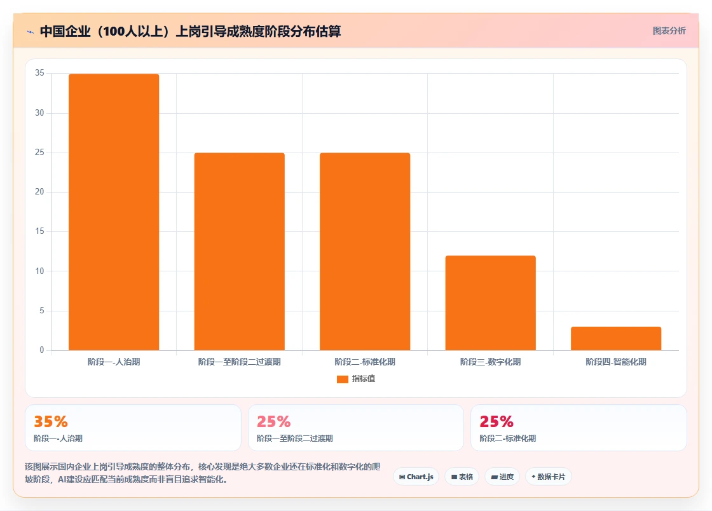The image size is (712, 511).
Task: Select the 进度 tag
Action: coord(502,477)
